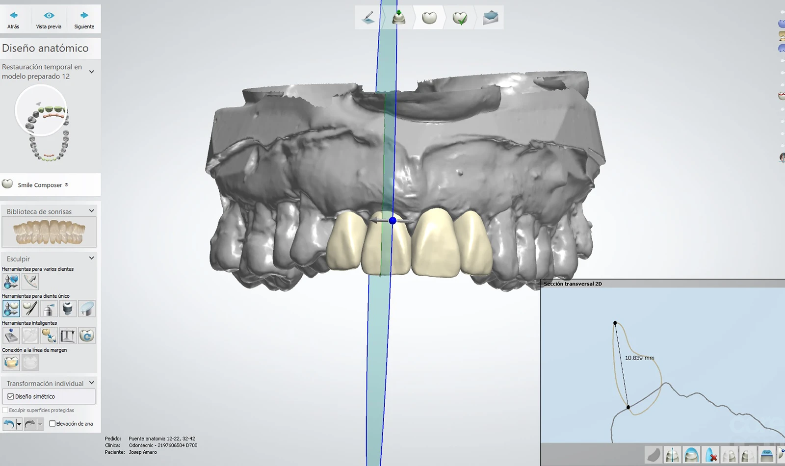
Task: Click the undo arrow icon
Action: [x=9, y=424]
